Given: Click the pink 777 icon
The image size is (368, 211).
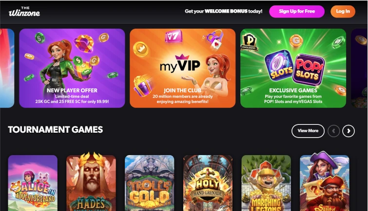Looking at the screenshot, I should pyautogui.click(x=174, y=36).
